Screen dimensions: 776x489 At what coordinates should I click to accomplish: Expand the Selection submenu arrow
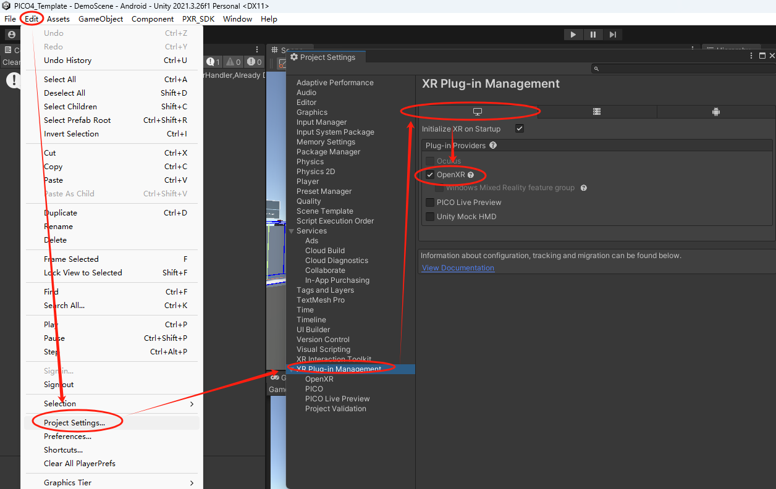point(192,404)
